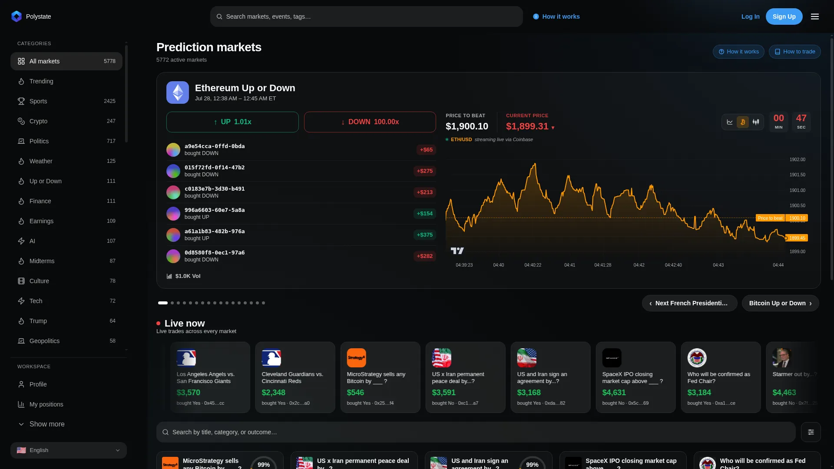Go to next market Bitcoin Up or Down

coord(780,303)
